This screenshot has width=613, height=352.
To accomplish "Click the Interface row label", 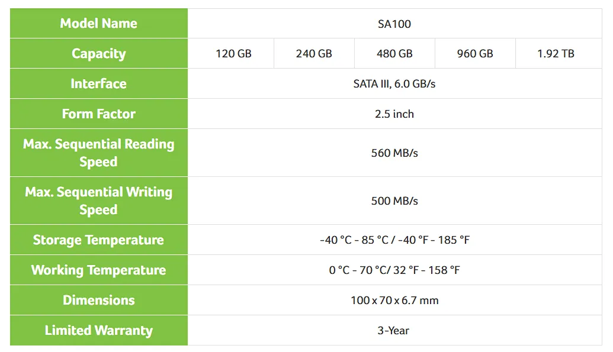I will pyautogui.click(x=99, y=83).
